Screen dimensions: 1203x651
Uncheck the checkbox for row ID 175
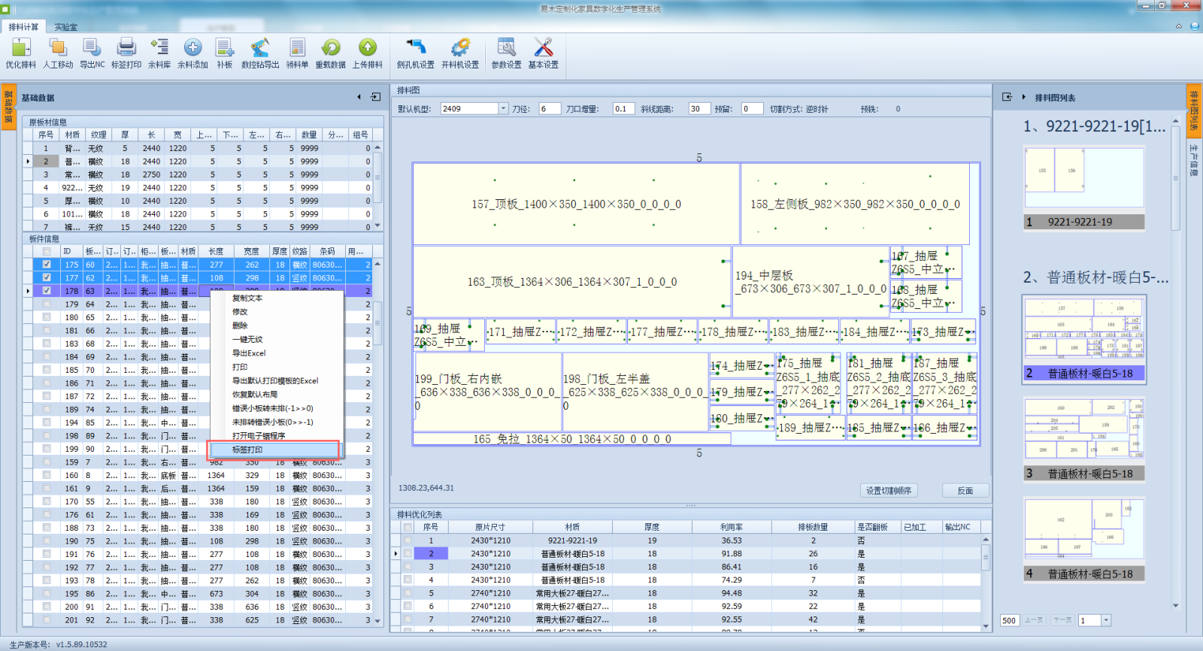[x=47, y=265]
